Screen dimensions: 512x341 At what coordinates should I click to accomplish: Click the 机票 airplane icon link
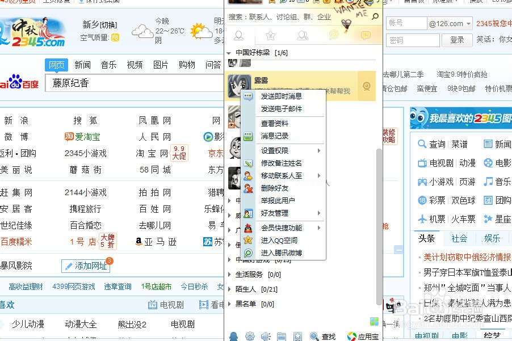422,219
